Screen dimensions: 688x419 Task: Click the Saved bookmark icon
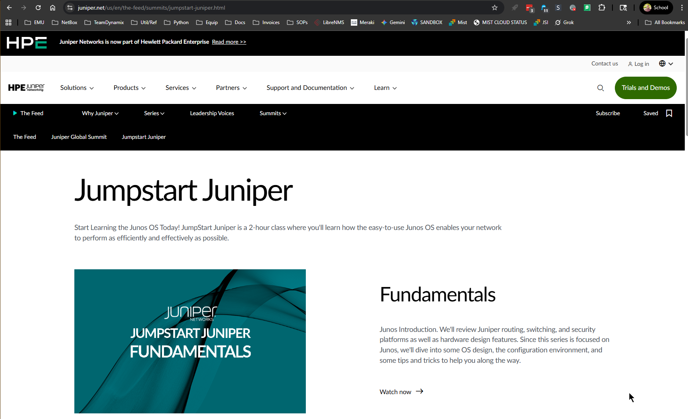click(669, 113)
